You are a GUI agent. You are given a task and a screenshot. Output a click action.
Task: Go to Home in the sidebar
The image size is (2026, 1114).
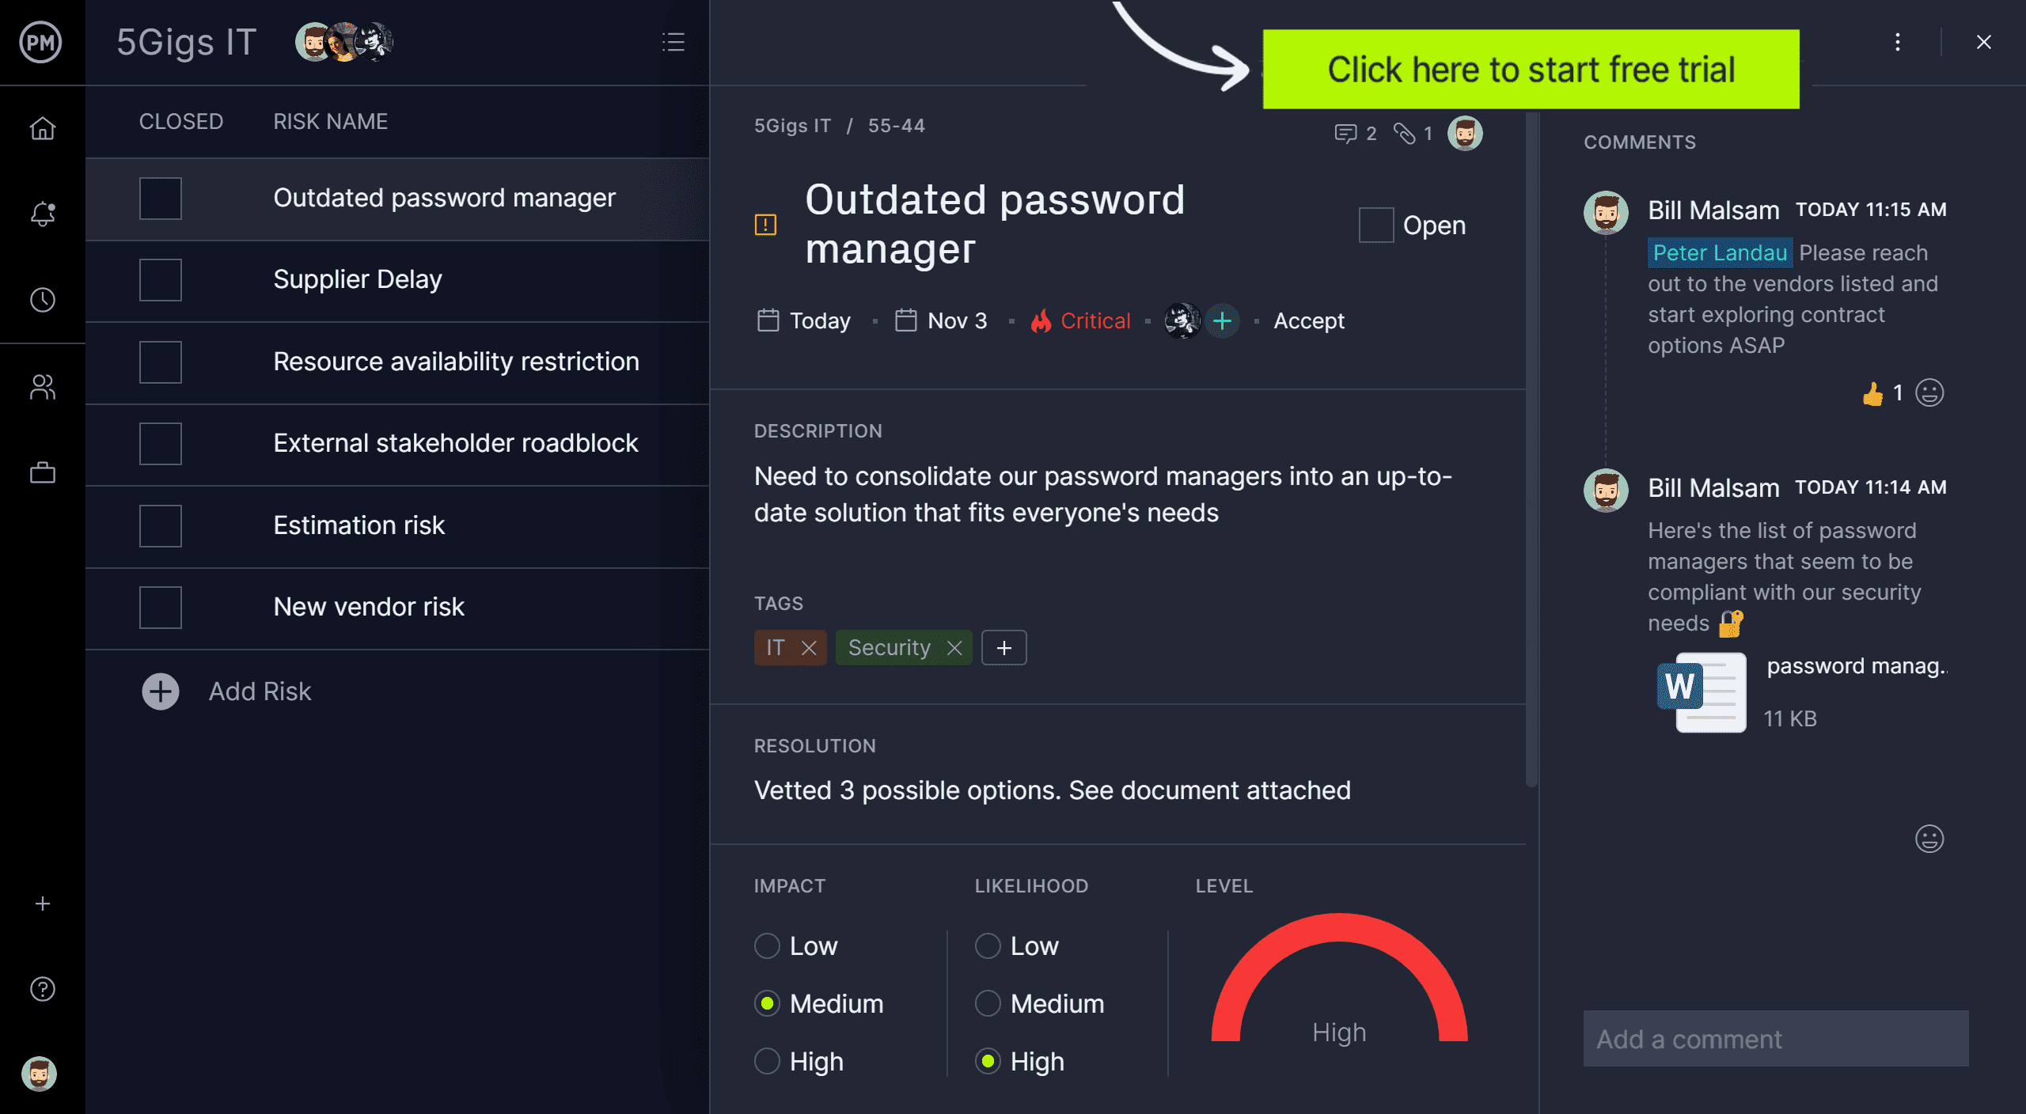point(43,128)
